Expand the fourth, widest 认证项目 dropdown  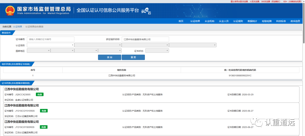[x=193, y=45]
